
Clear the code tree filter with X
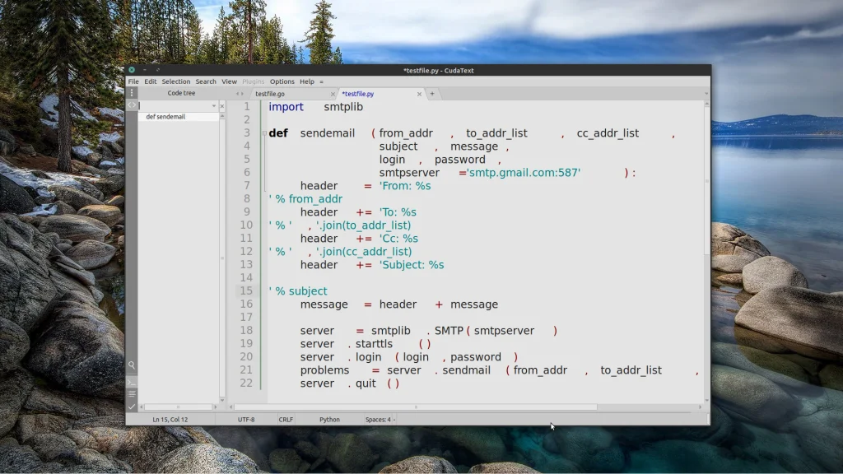222,106
